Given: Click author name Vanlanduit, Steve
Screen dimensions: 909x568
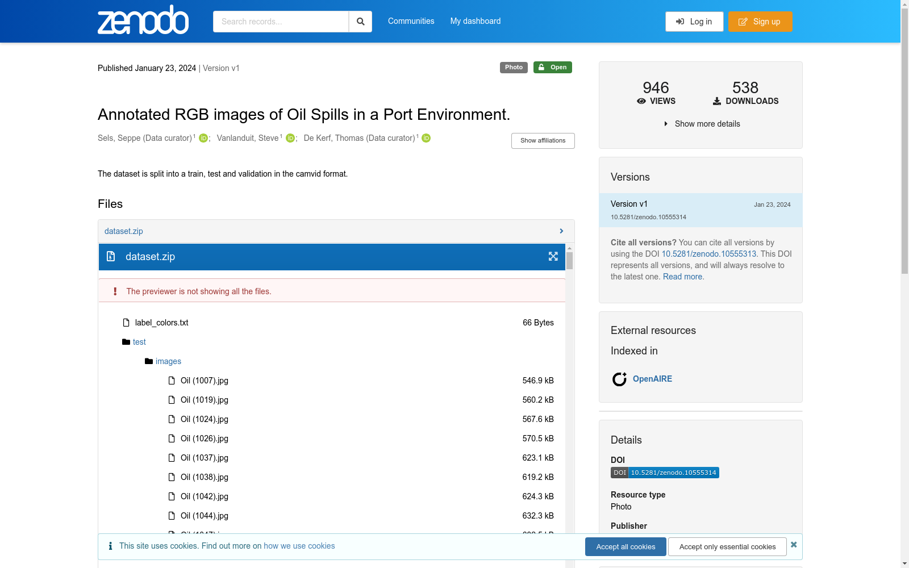Looking at the screenshot, I should [248, 138].
